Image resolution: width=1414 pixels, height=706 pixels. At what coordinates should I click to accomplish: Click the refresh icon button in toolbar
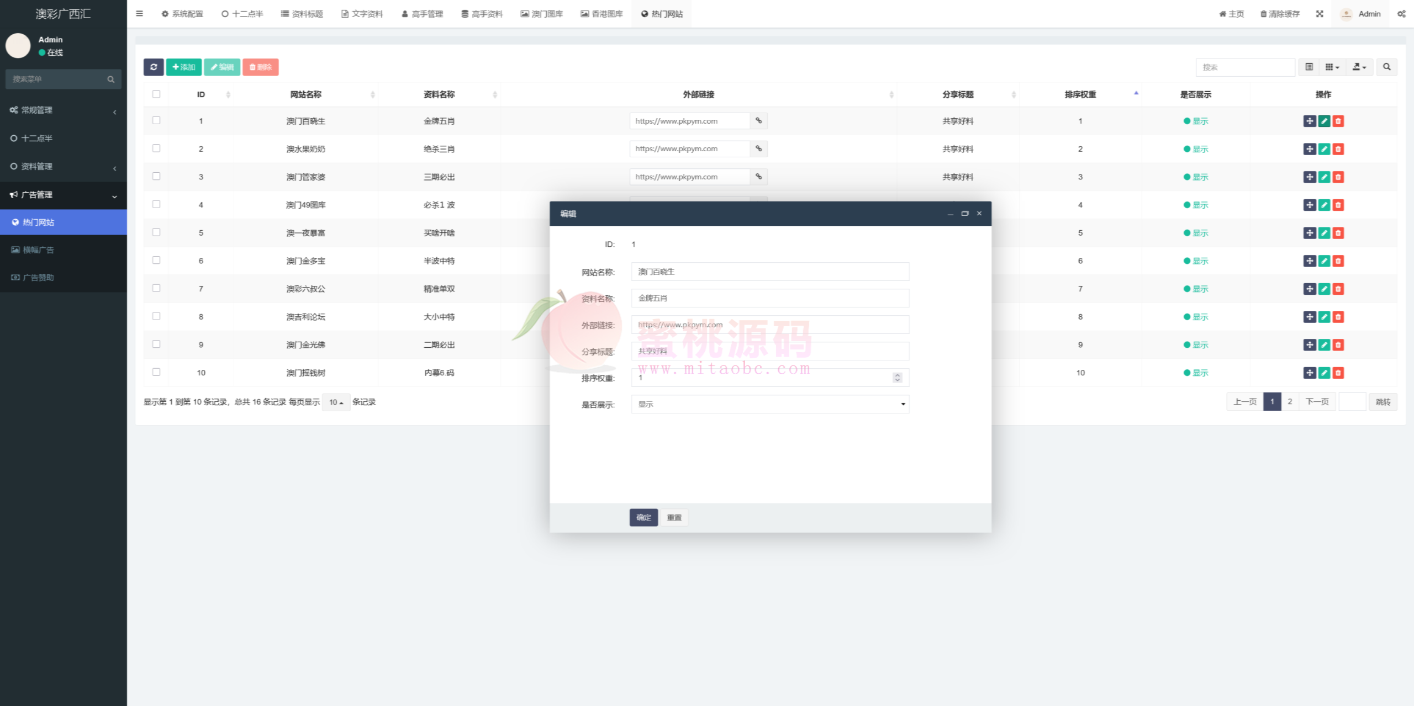[154, 67]
